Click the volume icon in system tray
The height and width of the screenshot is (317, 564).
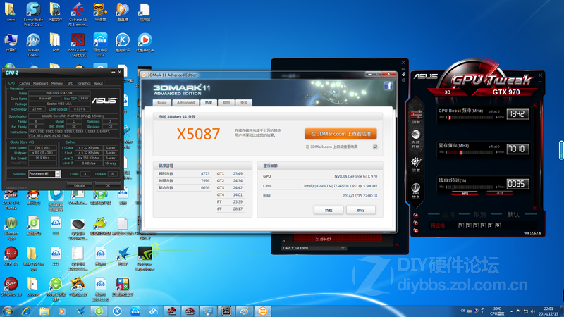(533, 311)
